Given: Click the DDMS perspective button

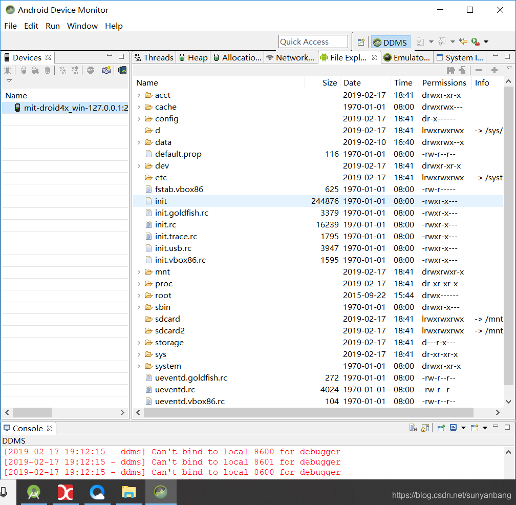Looking at the screenshot, I should (391, 42).
